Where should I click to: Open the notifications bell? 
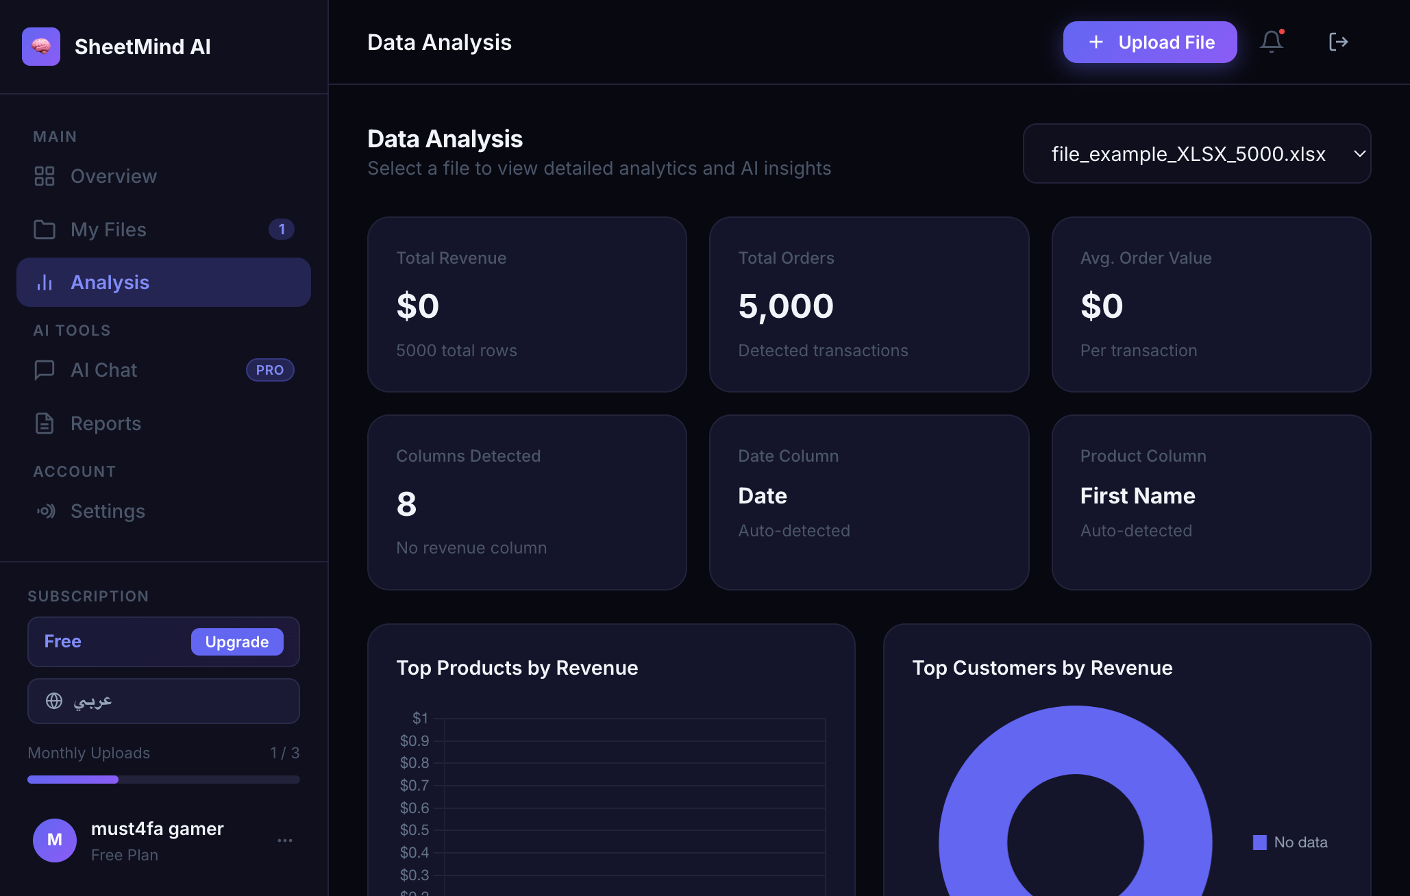(x=1272, y=42)
